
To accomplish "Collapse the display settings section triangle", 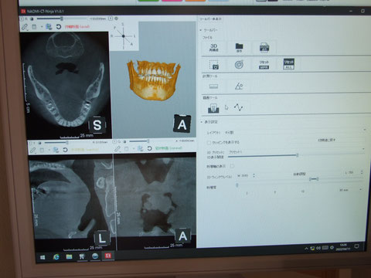I will (x=202, y=122).
